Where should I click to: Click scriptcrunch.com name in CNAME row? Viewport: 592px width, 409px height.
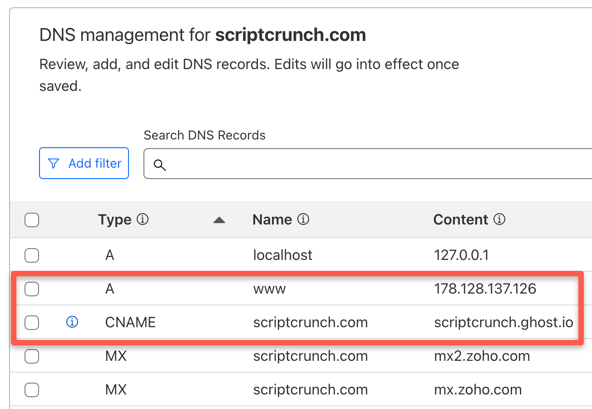tap(311, 323)
